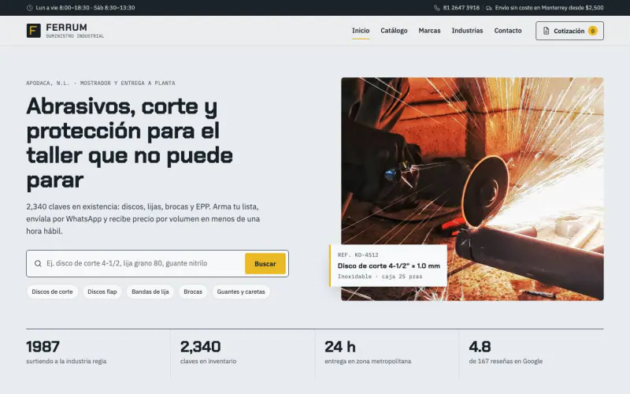
Task: Open the Cotización quote button
Action: 569,31
